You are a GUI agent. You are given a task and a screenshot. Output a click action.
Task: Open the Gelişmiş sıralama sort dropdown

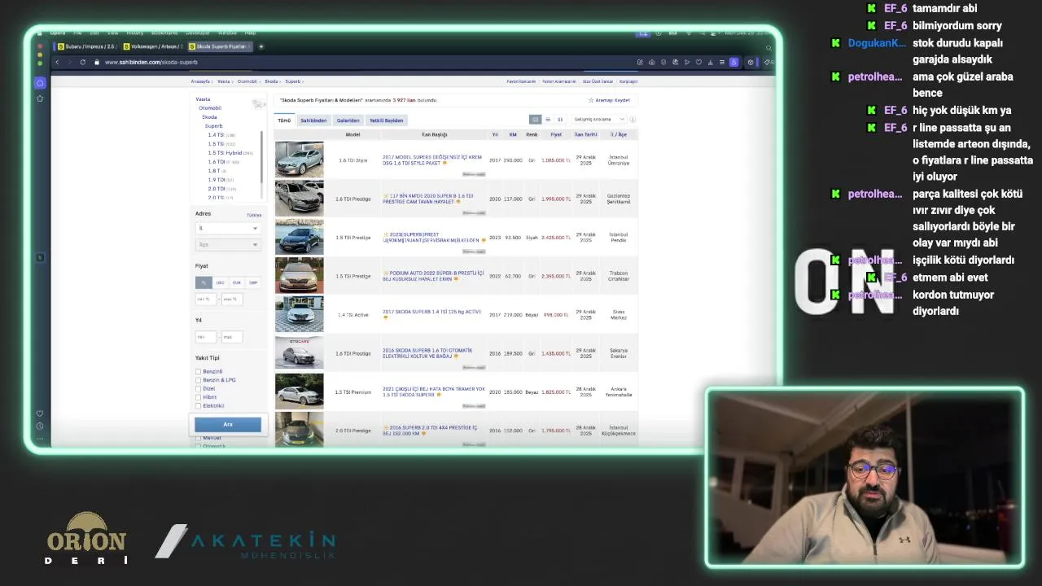pyautogui.click(x=599, y=120)
